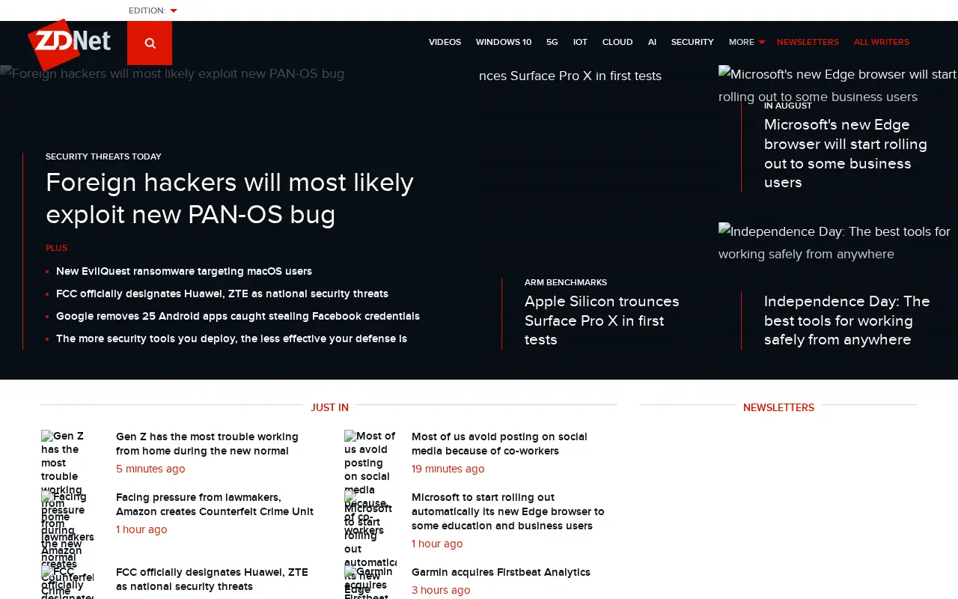Screen dimensions: 958x599
Task: Open 'New EvilQuest ransomware targeting macOS users'
Action: [x=184, y=271]
